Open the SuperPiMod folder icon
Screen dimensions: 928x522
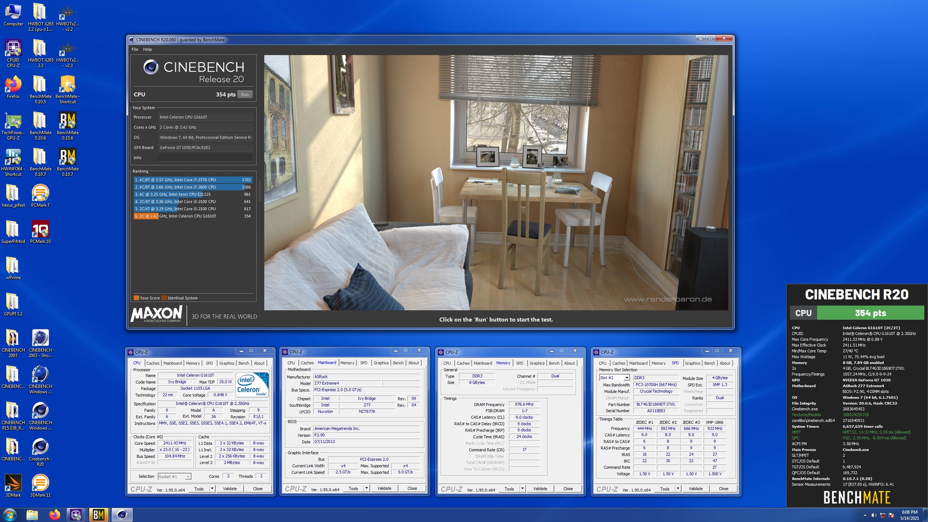tap(13, 232)
